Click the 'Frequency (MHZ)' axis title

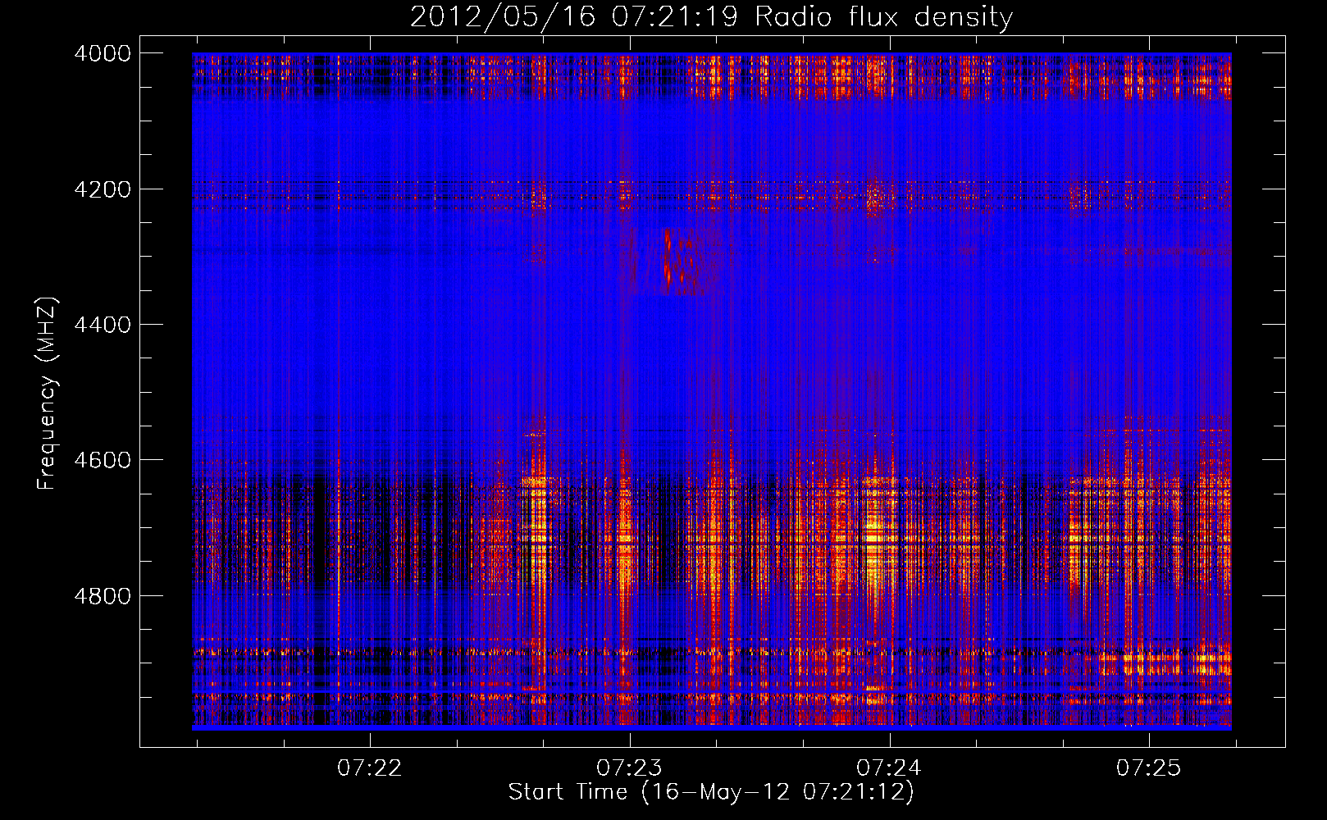click(x=47, y=394)
